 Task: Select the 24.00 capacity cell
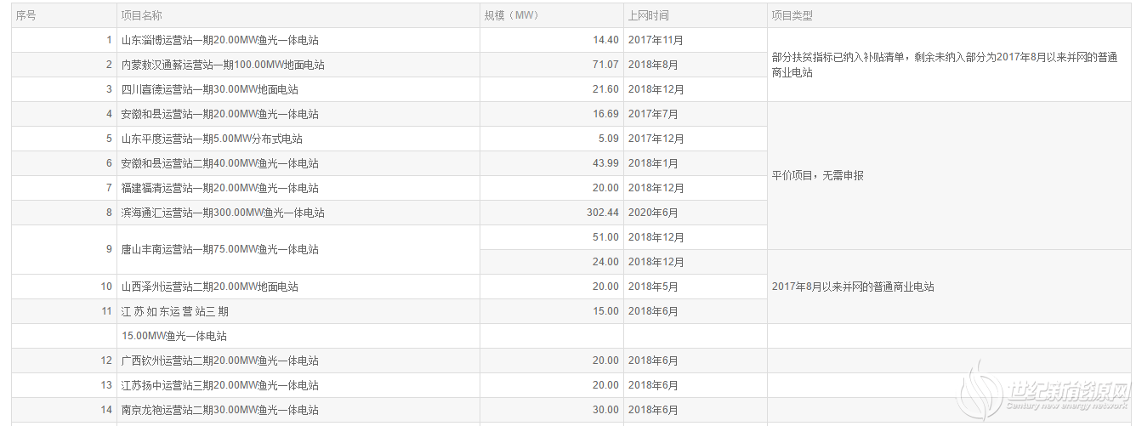(552, 262)
